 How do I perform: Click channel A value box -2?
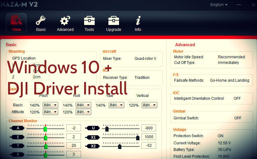(x=74, y=128)
